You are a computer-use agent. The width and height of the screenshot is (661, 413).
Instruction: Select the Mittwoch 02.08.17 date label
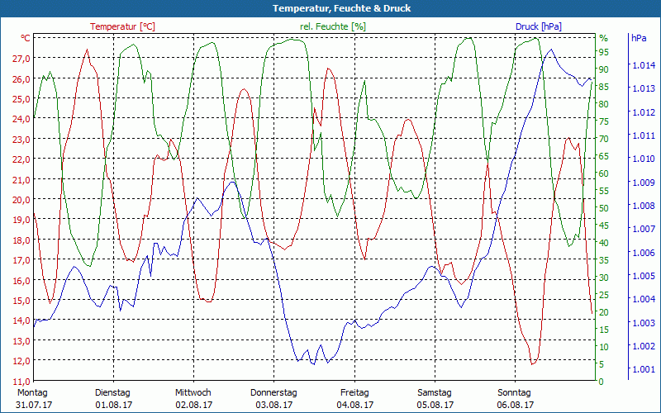point(193,399)
